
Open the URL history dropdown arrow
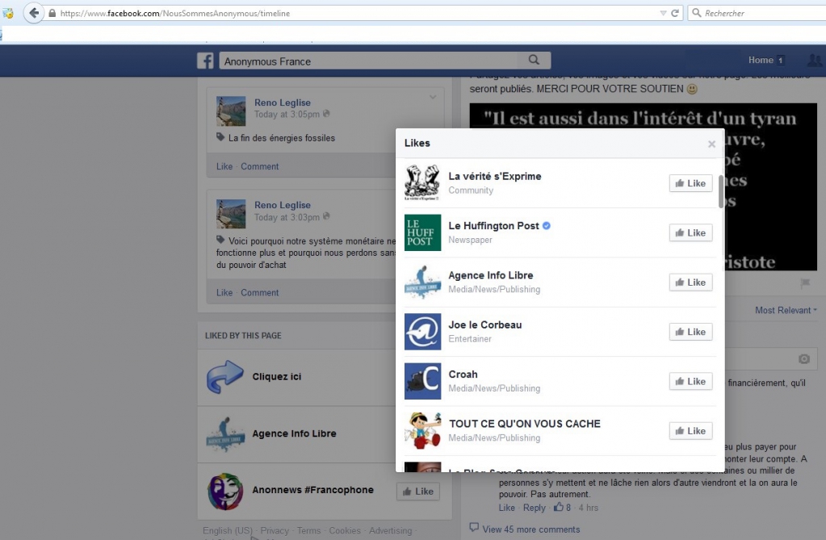[x=663, y=13]
